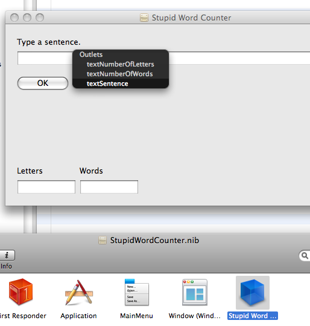Click the OK button
This screenshot has height=326, width=310.
43,83
